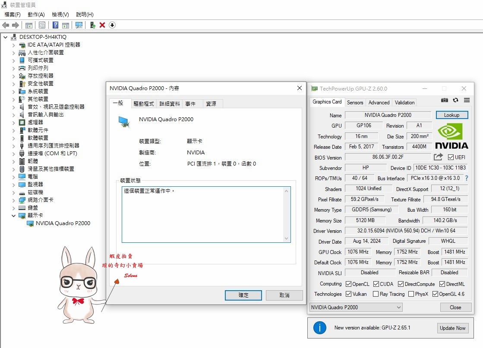483x348 pixels.
Task: Click the Driver Version field in GPU-Z
Action: [406, 231]
